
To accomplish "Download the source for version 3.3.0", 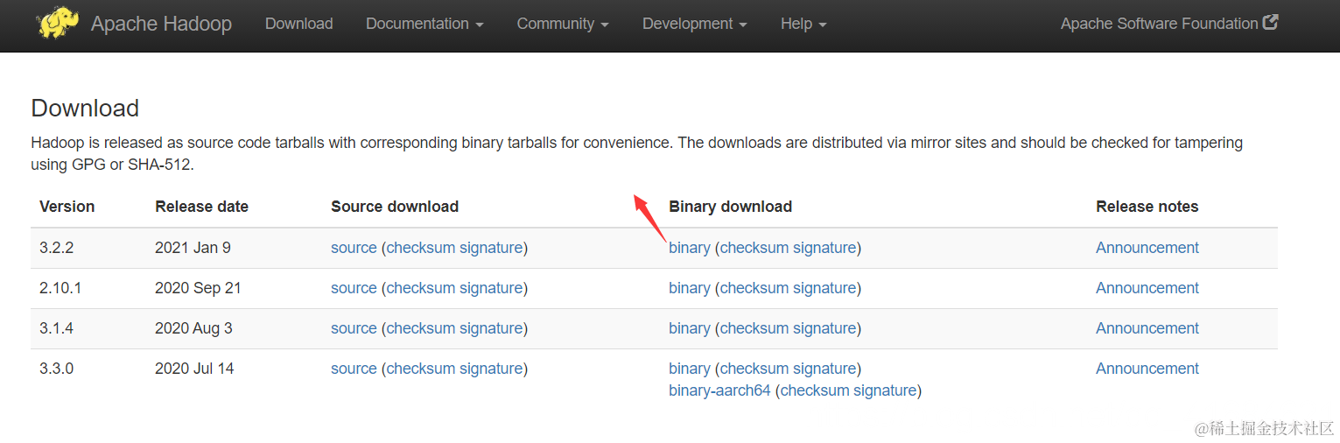I will [354, 369].
